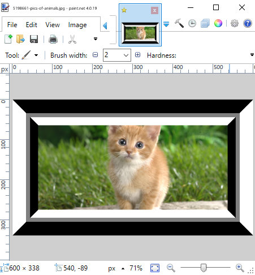255x275 pixels.
Task: Open the Help question mark icon
Action: coord(248,23)
